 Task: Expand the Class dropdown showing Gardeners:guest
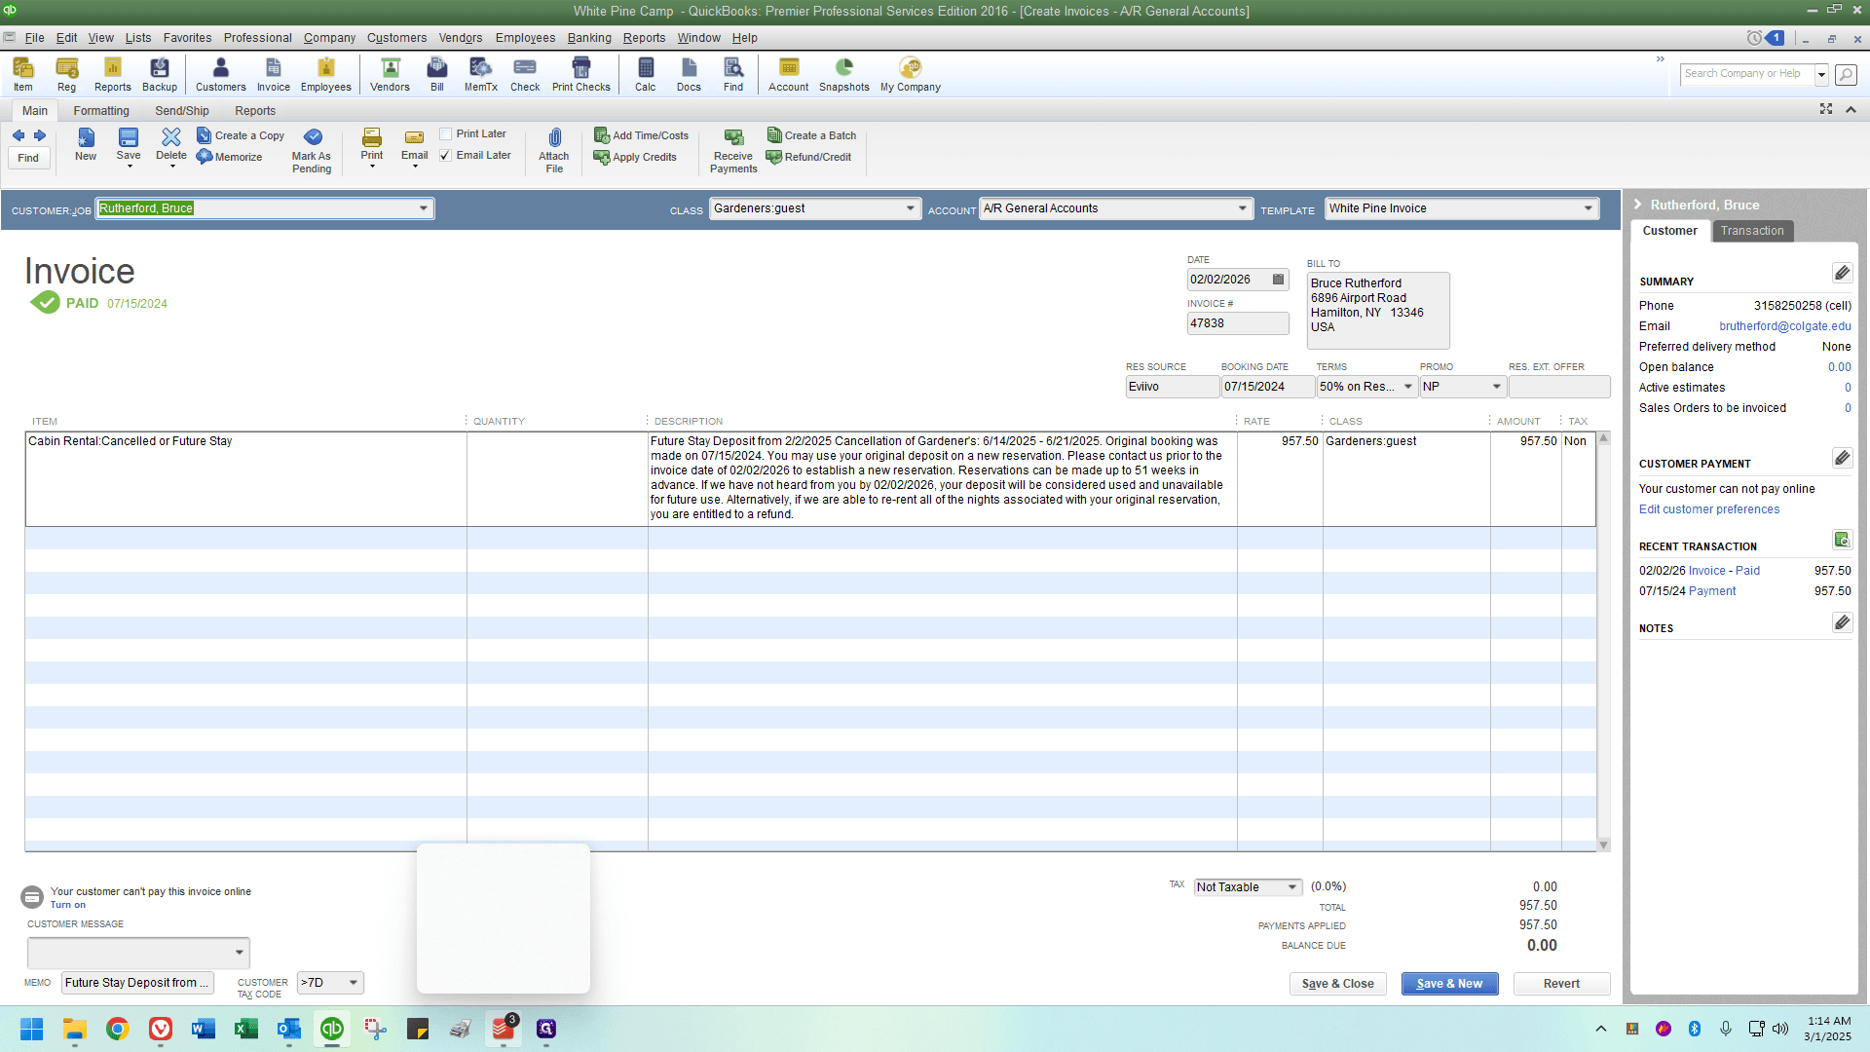pyautogui.click(x=911, y=208)
